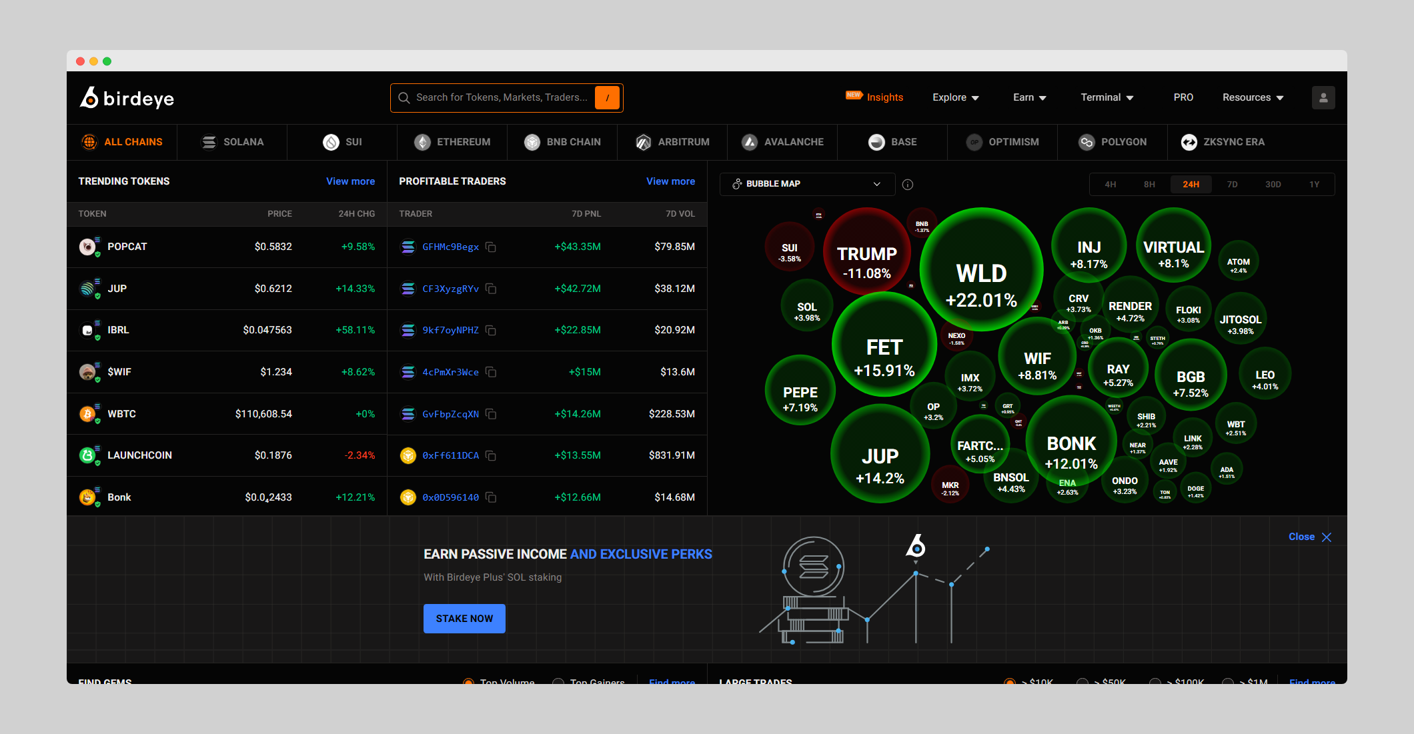
Task: Copy trader address 4cPmXr3Wce
Action: (x=491, y=372)
